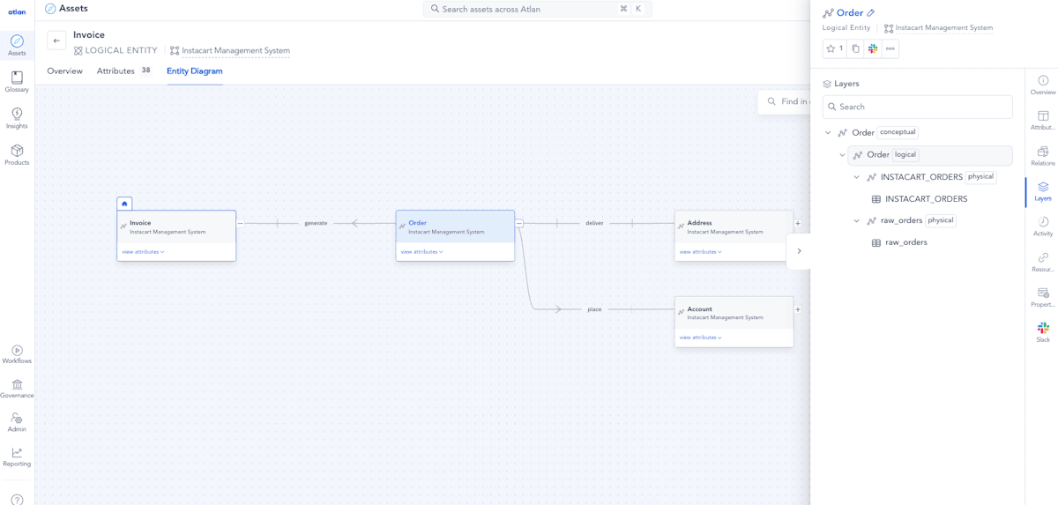Click the Search assets across Atlan field
Viewport: 1058px width, 505px height.
pos(537,9)
